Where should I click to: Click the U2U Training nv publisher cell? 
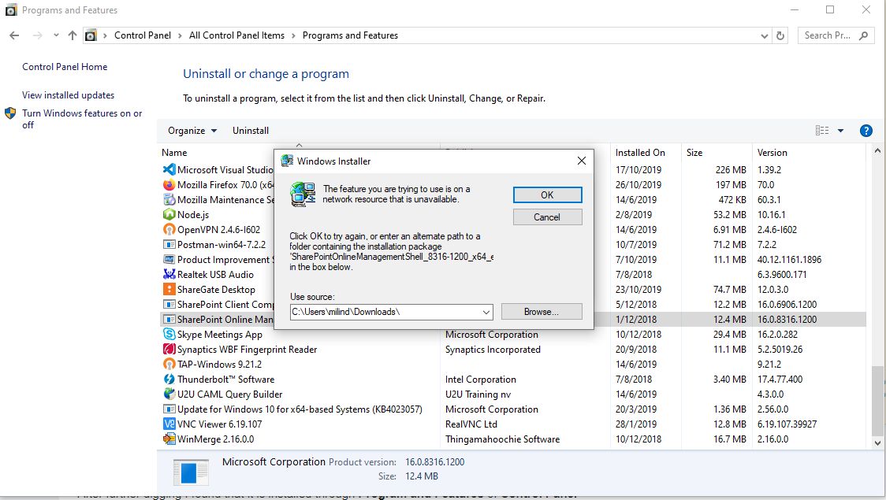(478, 394)
